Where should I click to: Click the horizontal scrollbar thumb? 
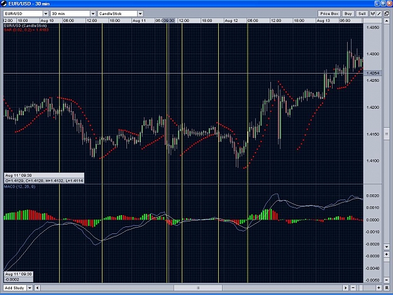198,287
